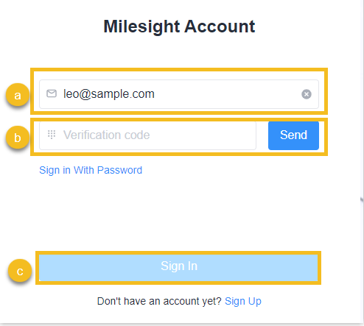Click the 'Don't have an account yet?' text
The height and width of the screenshot is (326, 364).
(x=159, y=301)
